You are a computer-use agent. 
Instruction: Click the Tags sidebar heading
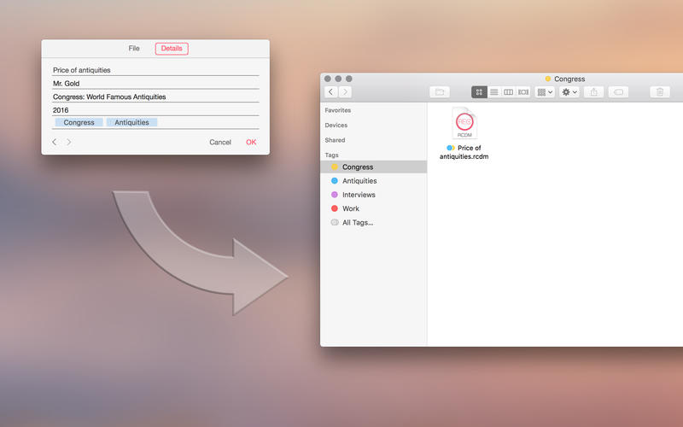pos(331,155)
